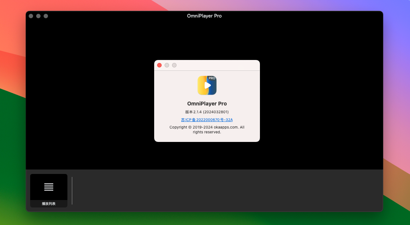The image size is (410, 225).
Task: Click the OmniPlayer Pro main window title
Action: [204, 16]
